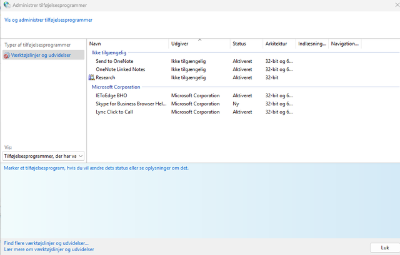The width and height of the screenshot is (400, 255).
Task: Click the Internet Explorer icon in title bar
Action: click(7, 5)
